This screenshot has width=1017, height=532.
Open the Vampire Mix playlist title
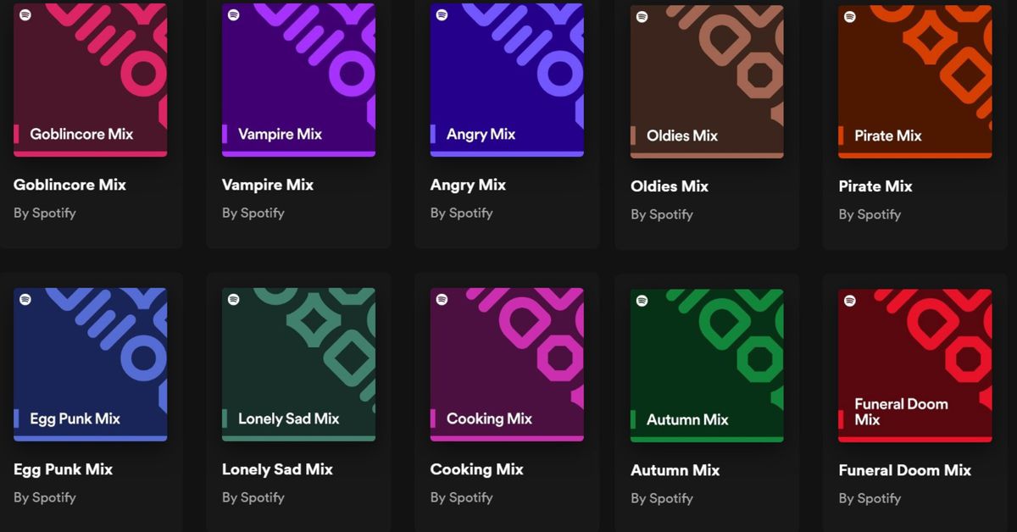pyautogui.click(x=267, y=185)
